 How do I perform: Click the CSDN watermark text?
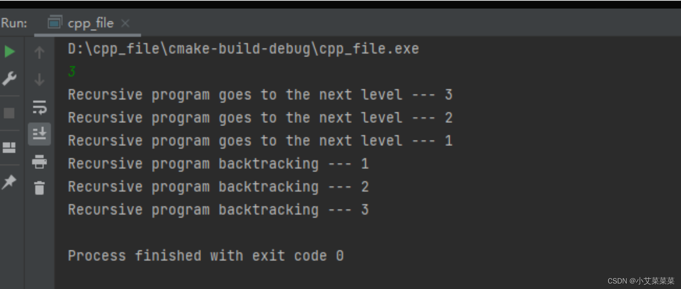click(640, 280)
